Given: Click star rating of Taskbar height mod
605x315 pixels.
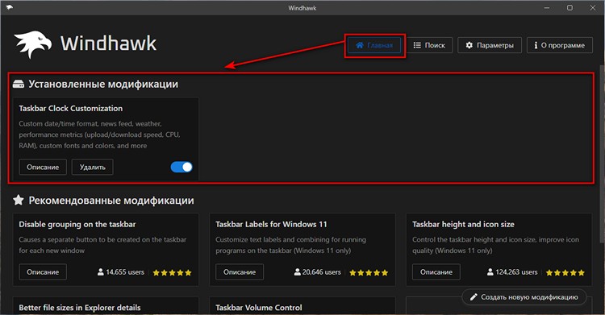Looking at the screenshot, I should 565,272.
